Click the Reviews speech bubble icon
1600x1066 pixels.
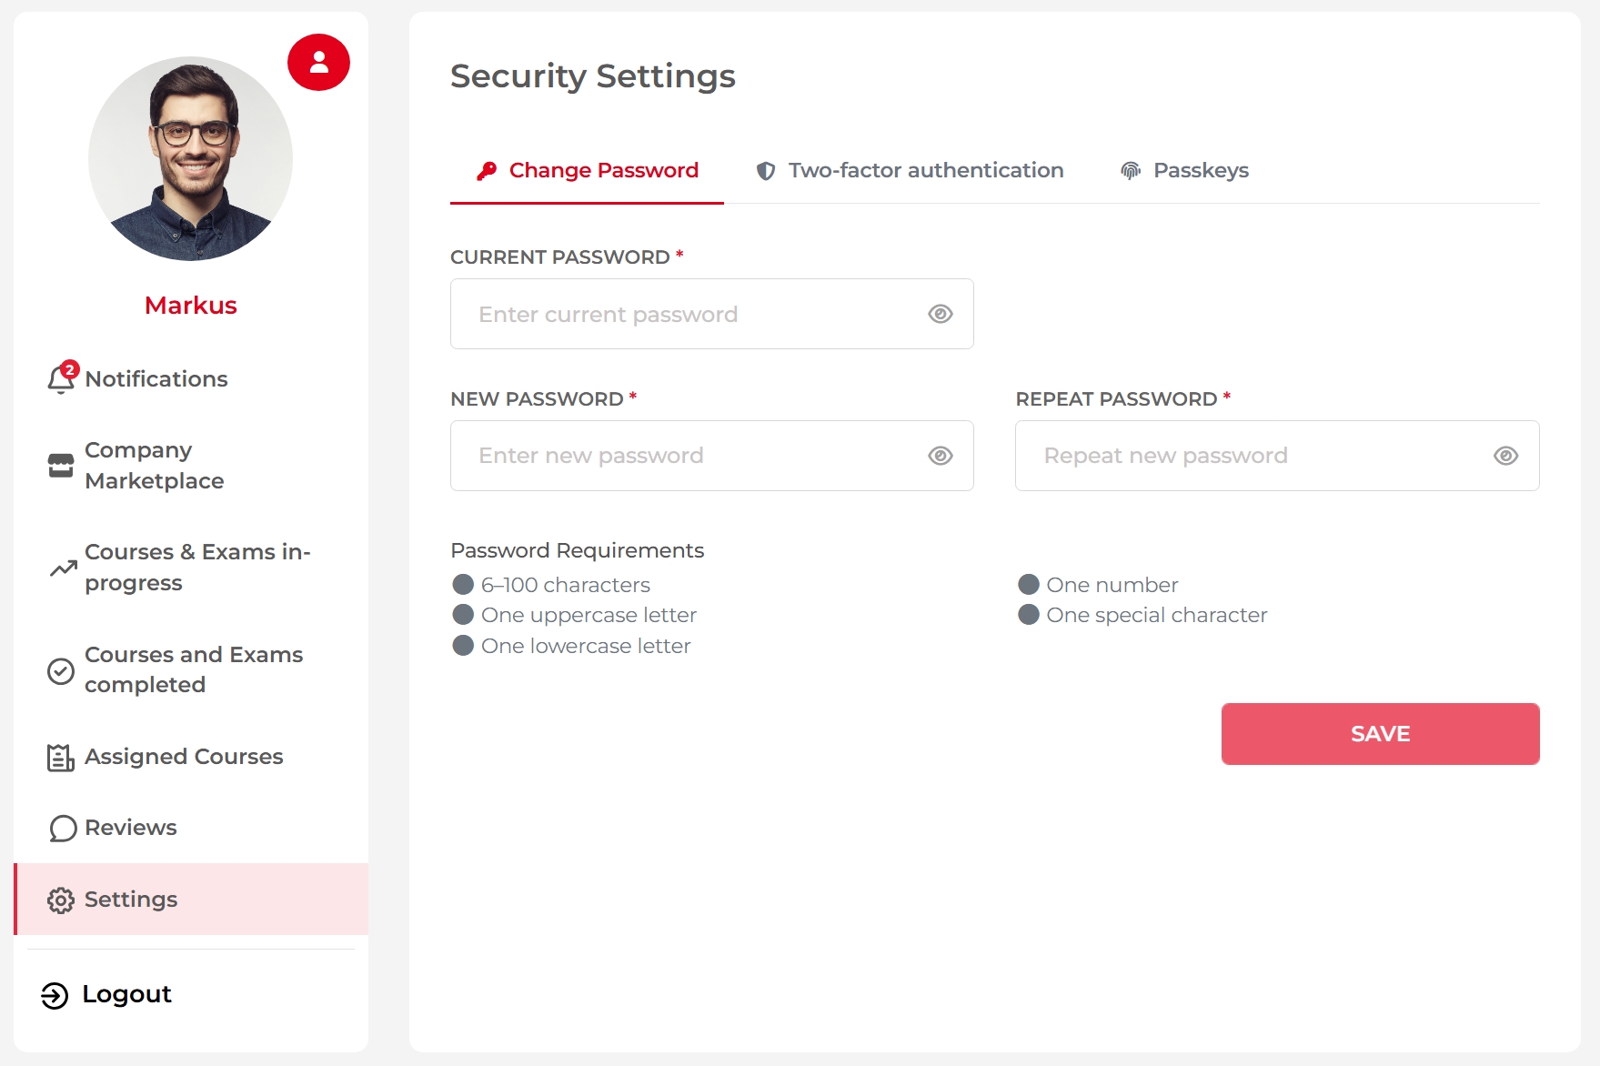click(63, 829)
